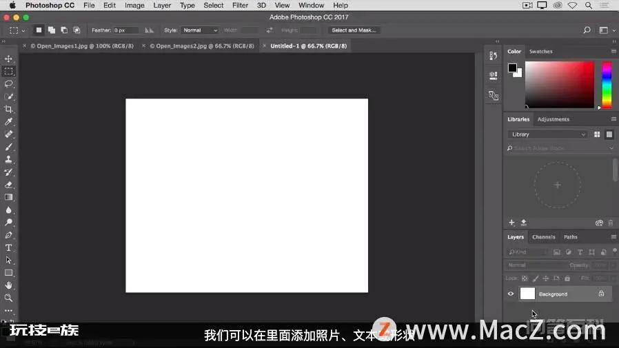
Task: Open the Filter menu
Action: (240, 5)
